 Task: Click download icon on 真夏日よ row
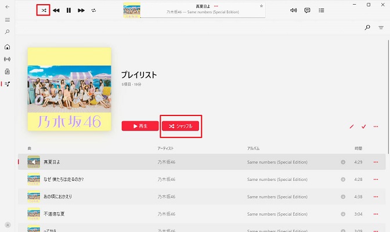tap(343, 162)
